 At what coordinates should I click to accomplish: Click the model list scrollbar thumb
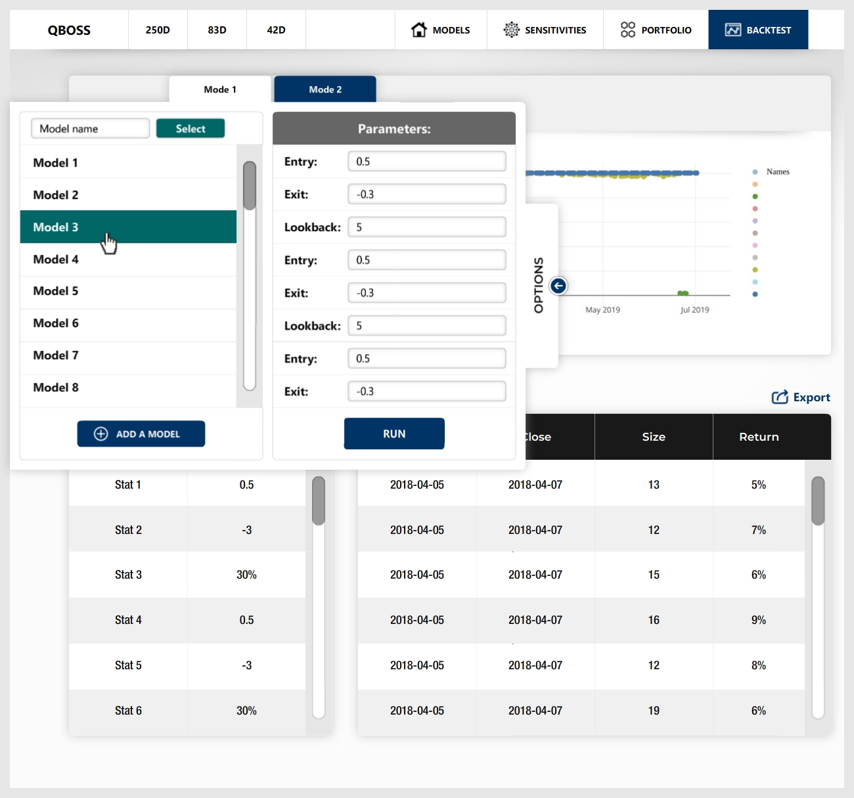point(249,185)
